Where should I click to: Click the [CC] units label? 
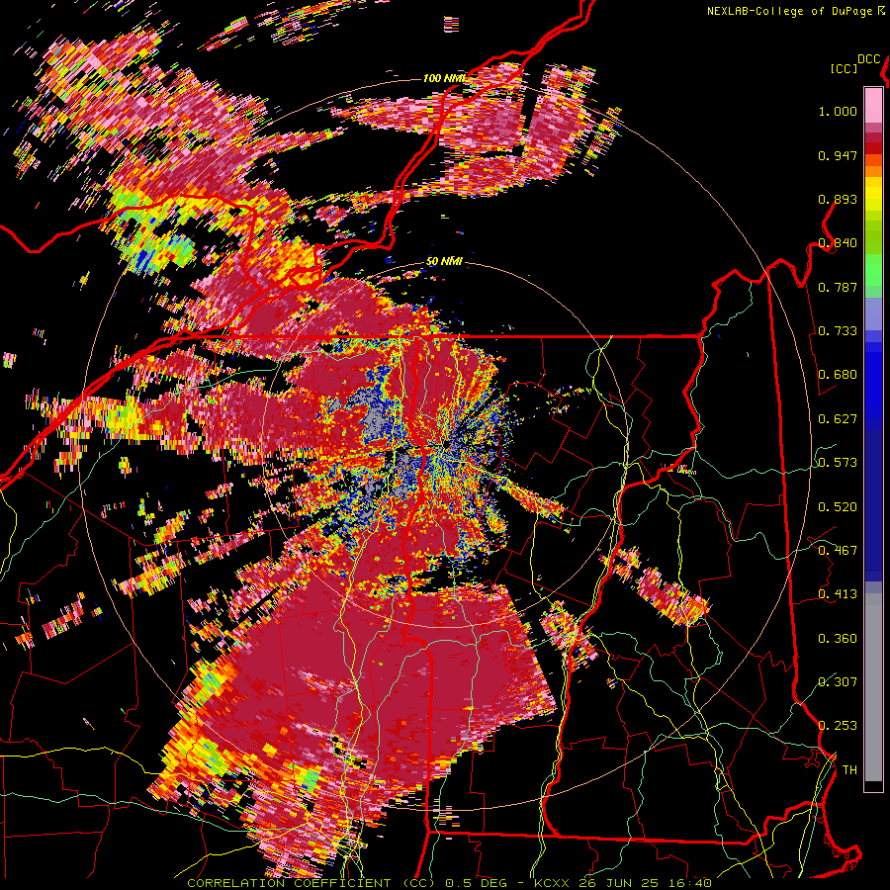[845, 68]
